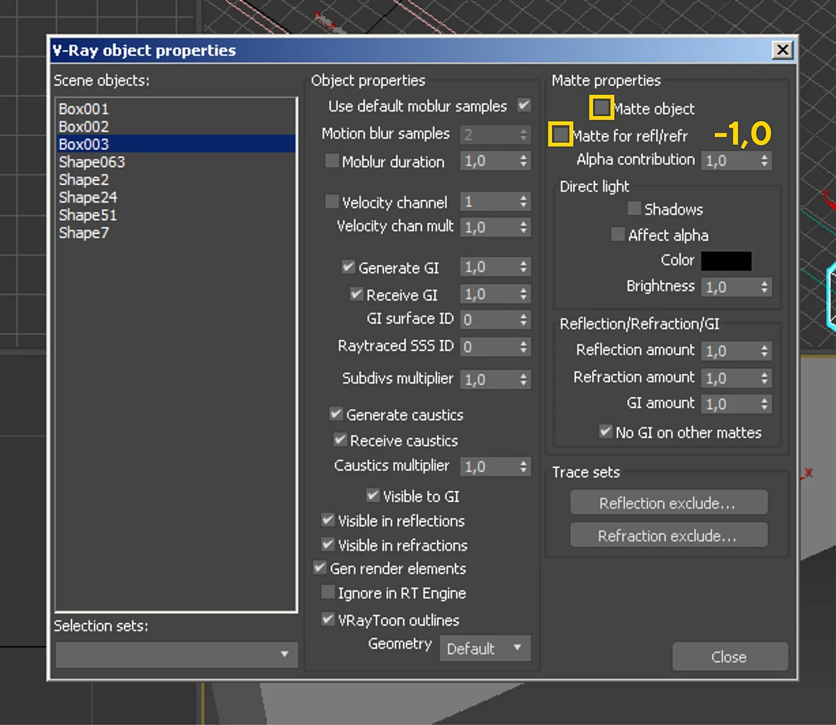Image resolution: width=836 pixels, height=725 pixels.
Task: Click the Refraction amount field
Action: [x=730, y=378]
